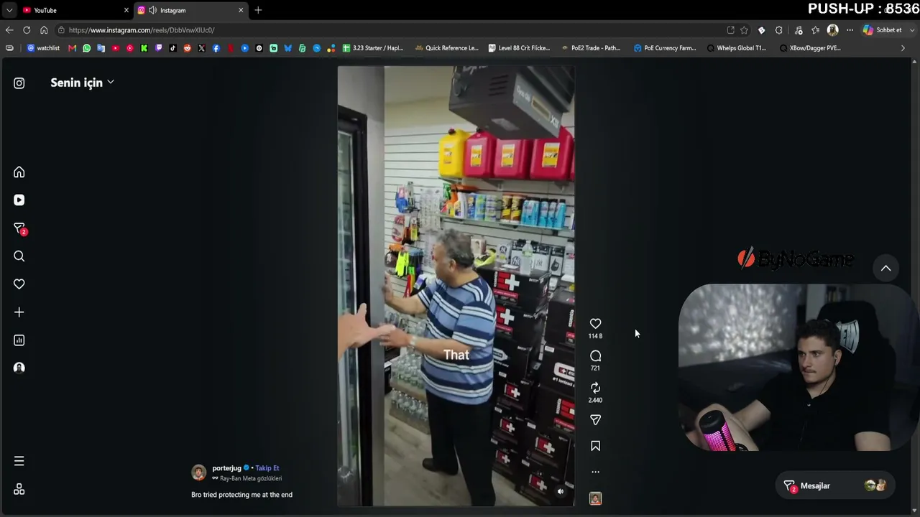The image size is (920, 517).
Task: Close the Instagram tab
Action: coord(241,10)
